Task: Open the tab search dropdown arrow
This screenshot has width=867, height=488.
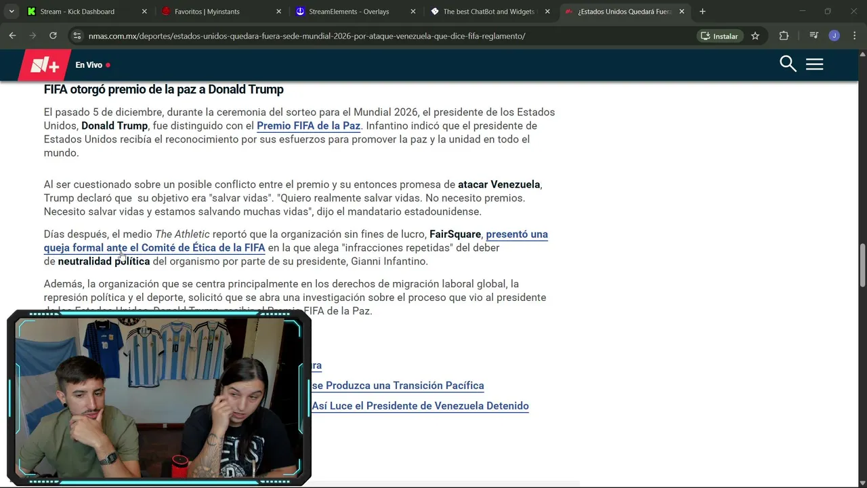Action: tap(13, 12)
